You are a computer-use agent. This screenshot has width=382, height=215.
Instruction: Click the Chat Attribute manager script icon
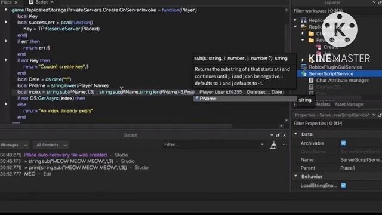pyautogui.click(x=311, y=80)
